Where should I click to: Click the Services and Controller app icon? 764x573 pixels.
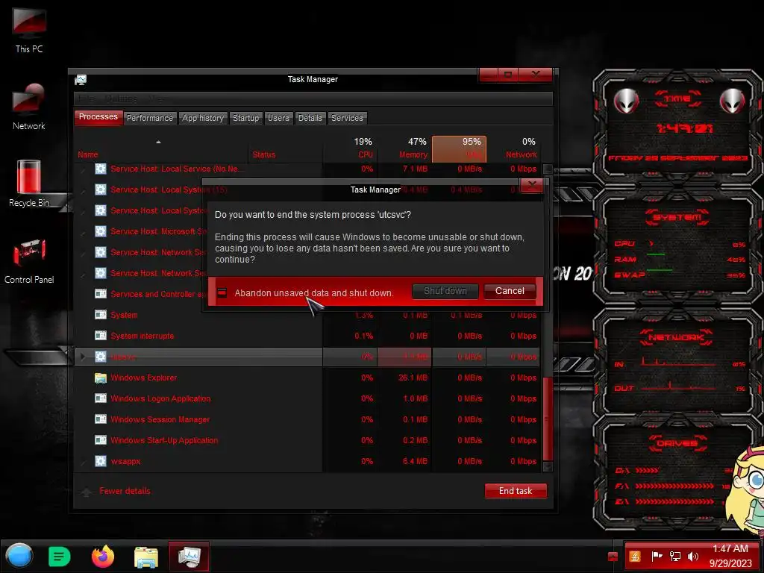(x=101, y=294)
